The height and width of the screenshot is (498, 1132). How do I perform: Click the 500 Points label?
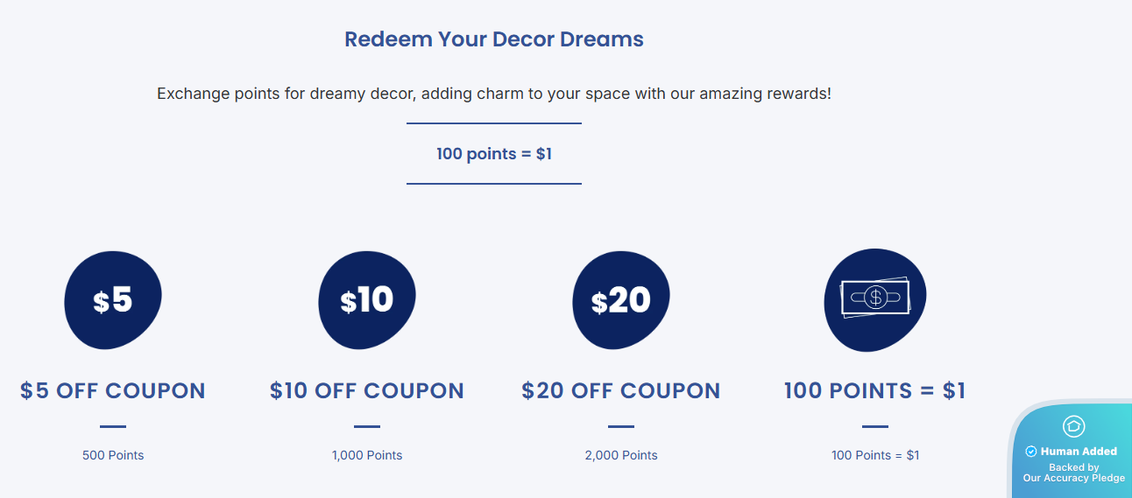click(x=113, y=455)
